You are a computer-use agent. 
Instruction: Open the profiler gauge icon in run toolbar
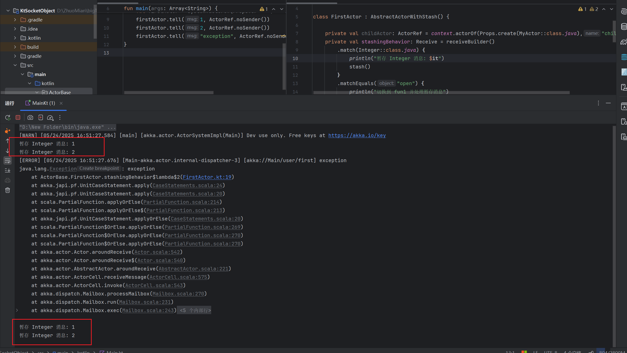(50, 117)
